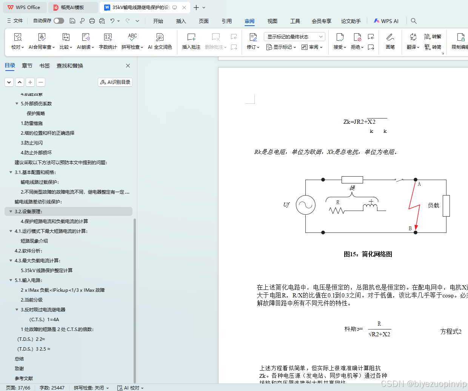
Task: Run 拼写检查 spell check
Action: [x=132, y=42]
